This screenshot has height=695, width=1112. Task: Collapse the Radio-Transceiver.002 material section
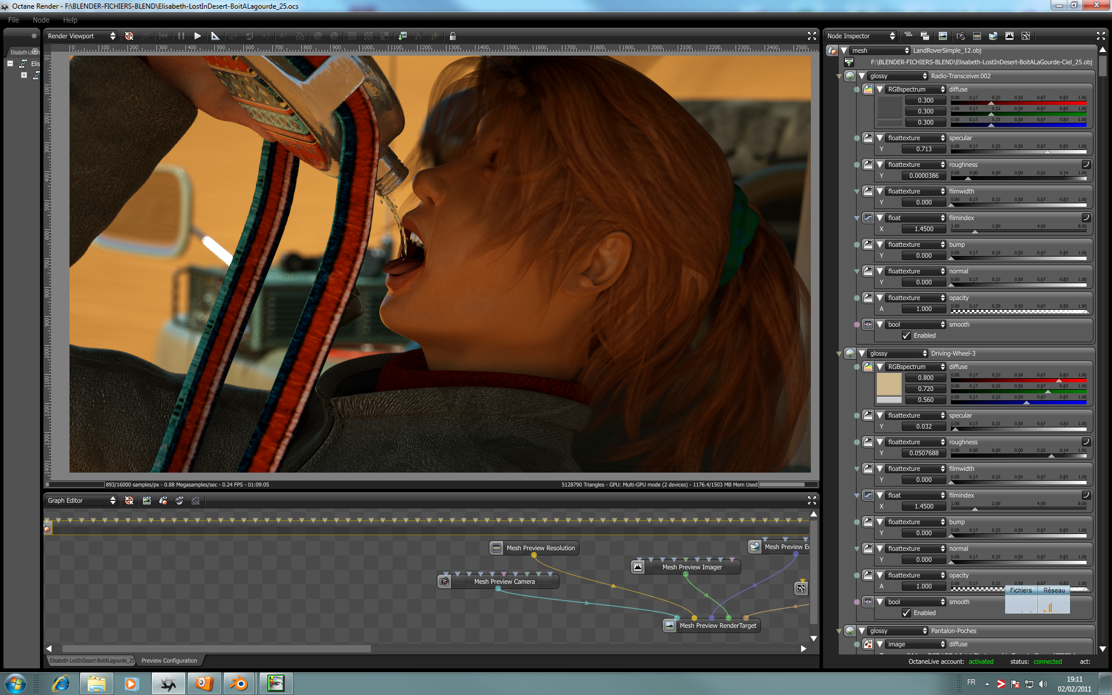coord(862,76)
